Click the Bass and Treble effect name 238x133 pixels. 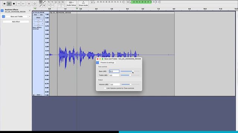(16, 16)
